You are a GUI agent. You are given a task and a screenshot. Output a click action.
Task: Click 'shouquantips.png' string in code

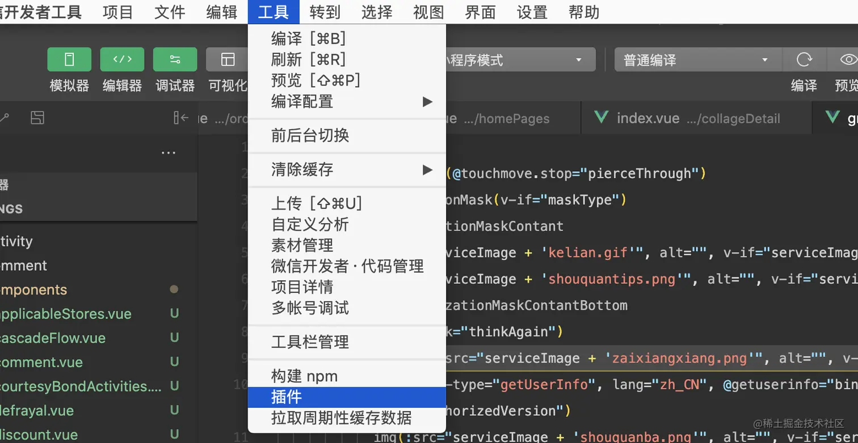(x=616, y=279)
